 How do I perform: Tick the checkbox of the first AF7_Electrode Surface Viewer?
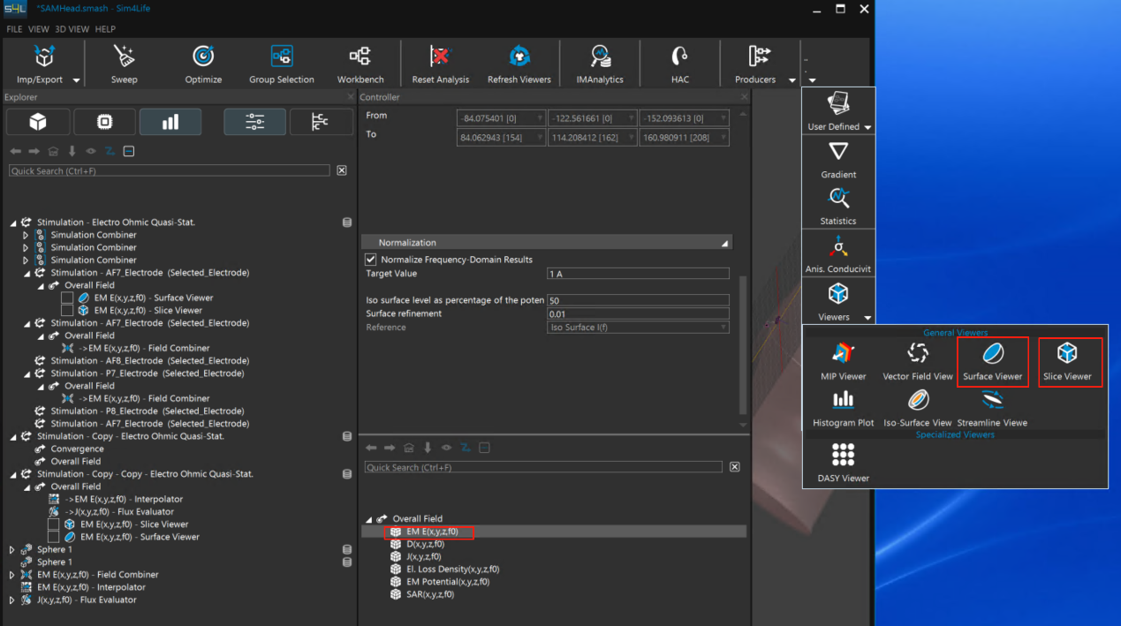tap(67, 298)
